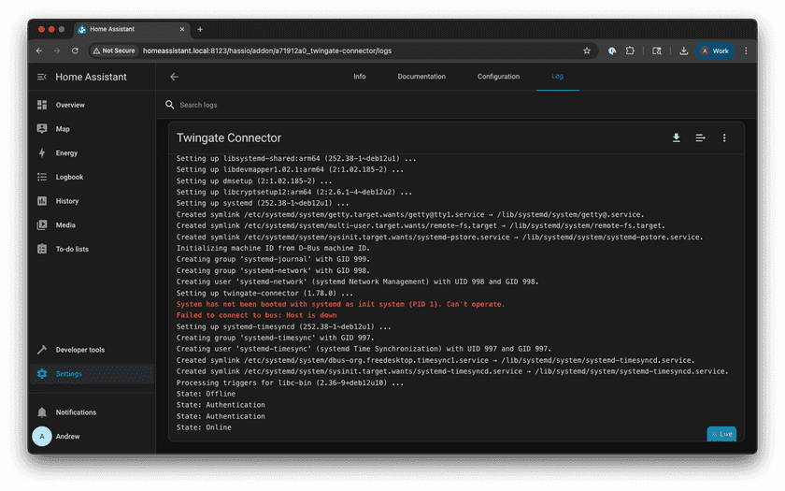Collapse the Home Assistant sidebar
Image resolution: width=785 pixels, height=491 pixels.
point(42,77)
